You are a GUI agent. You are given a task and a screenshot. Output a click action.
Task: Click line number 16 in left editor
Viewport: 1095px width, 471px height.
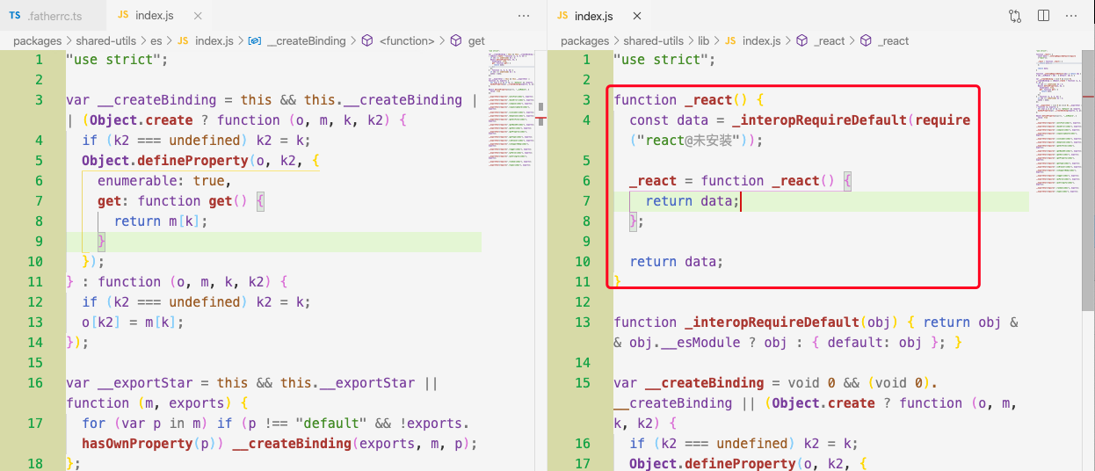click(35, 382)
